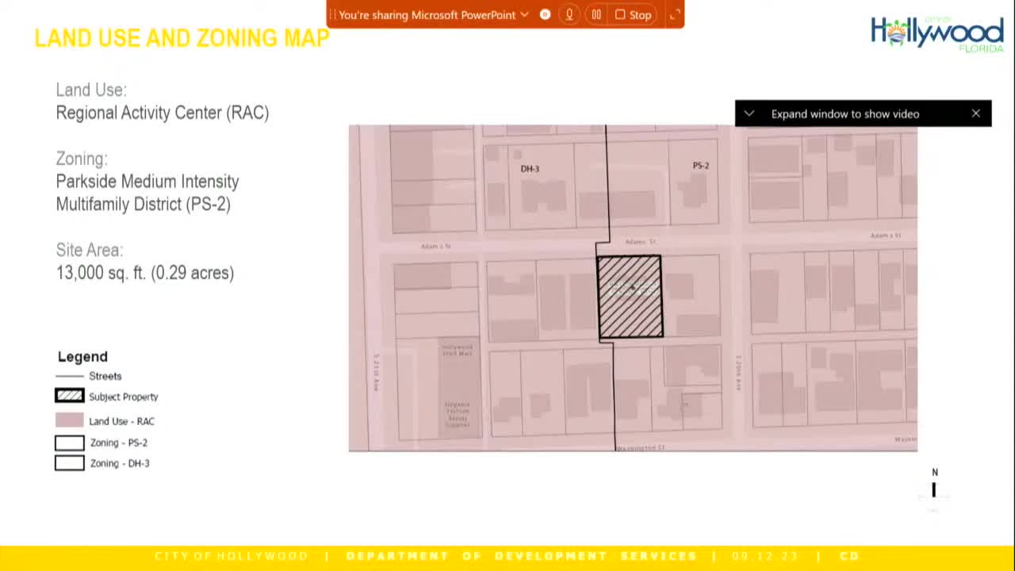Mute the microphone in the sharing toolbar
The image size is (1015, 571).
(x=569, y=14)
